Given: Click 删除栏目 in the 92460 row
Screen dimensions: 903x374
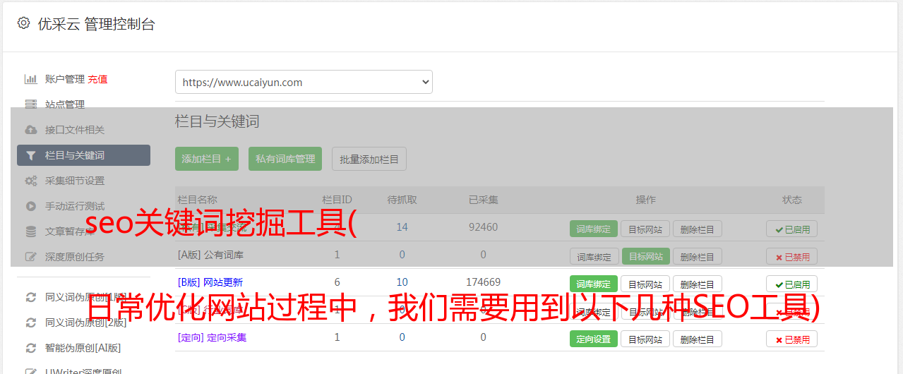Looking at the screenshot, I should 697,229.
